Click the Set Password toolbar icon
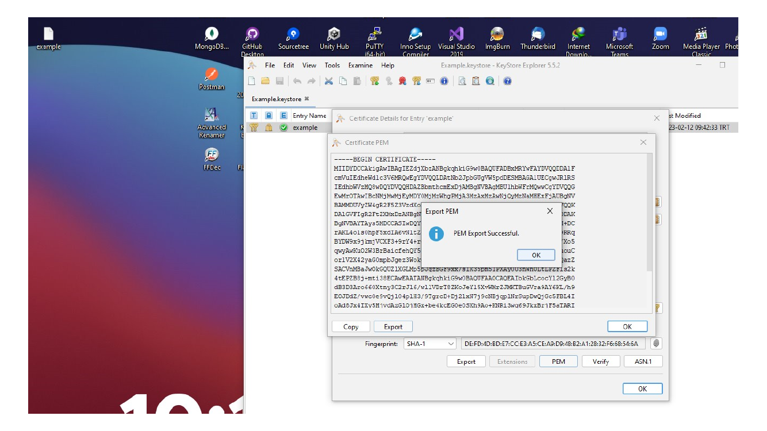Viewport: 767px width, 431px height. coord(430,81)
